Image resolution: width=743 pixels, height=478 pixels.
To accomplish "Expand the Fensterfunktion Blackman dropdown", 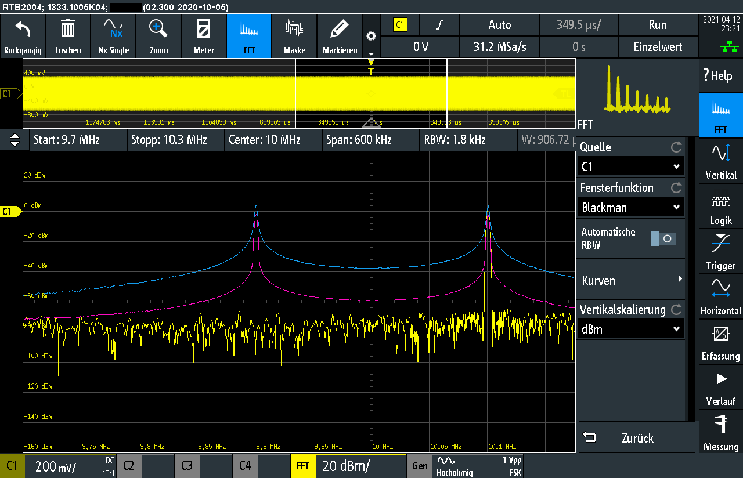I will point(631,207).
